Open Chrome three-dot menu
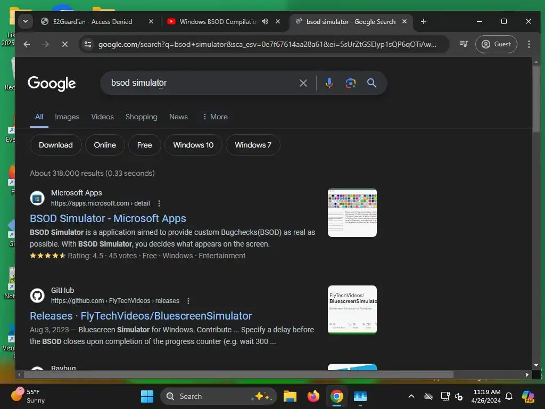Screen dimensions: 545x409 529,44
